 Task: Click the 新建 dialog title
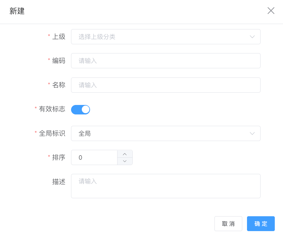click(17, 11)
